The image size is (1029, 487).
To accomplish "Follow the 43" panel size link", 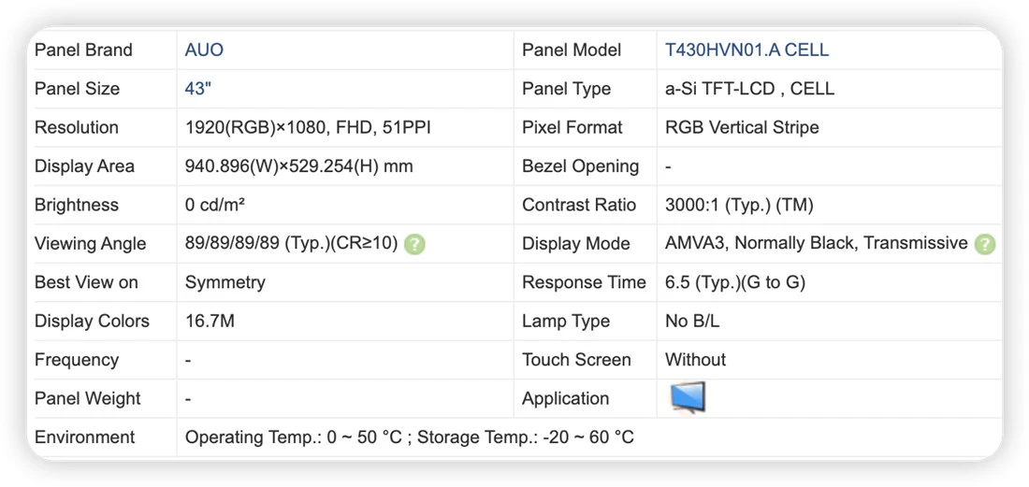I will pyautogui.click(x=198, y=89).
